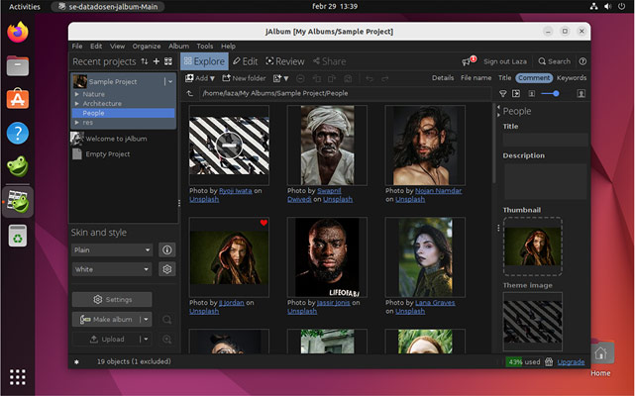This screenshot has width=635, height=396.
Task: Open the Organize menu
Action: pos(146,46)
